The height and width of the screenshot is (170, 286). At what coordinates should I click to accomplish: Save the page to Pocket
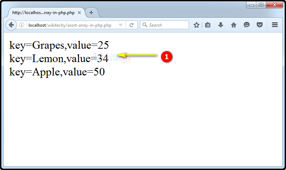(x=259, y=25)
